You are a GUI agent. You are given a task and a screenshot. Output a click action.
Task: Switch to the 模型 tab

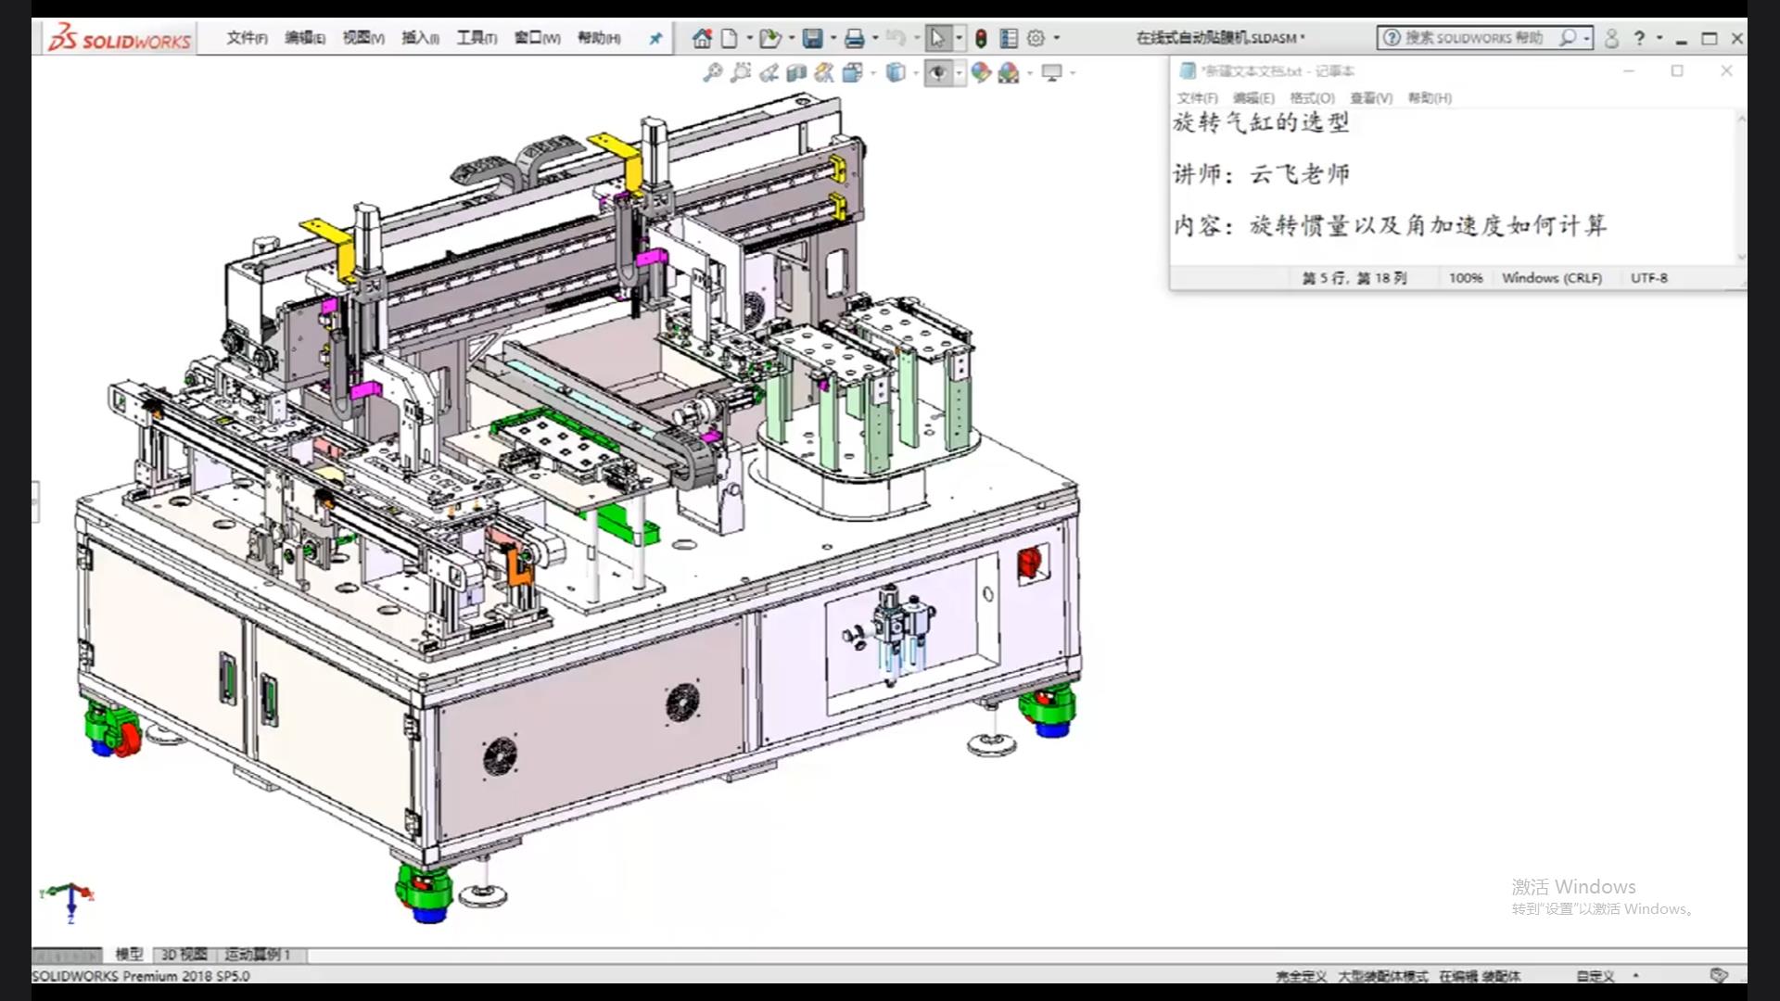tap(129, 955)
